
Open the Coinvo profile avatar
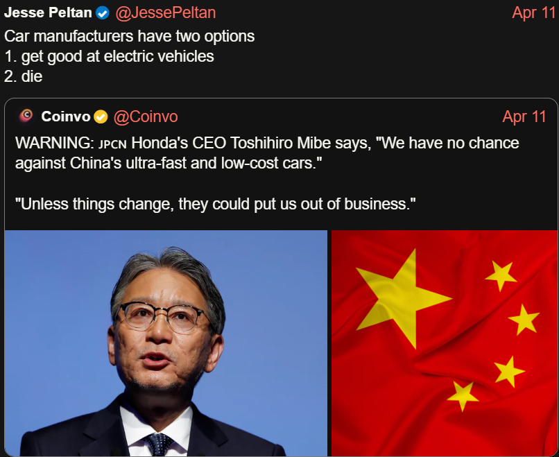26,117
